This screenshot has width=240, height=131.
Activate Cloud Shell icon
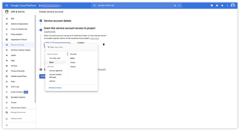pyautogui.click(x=212, y=6)
